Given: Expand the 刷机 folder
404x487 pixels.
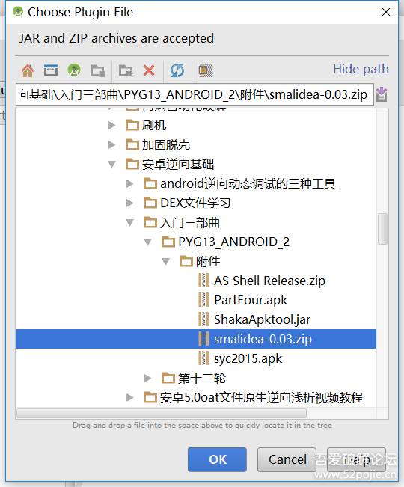Looking at the screenshot, I should coord(111,126).
